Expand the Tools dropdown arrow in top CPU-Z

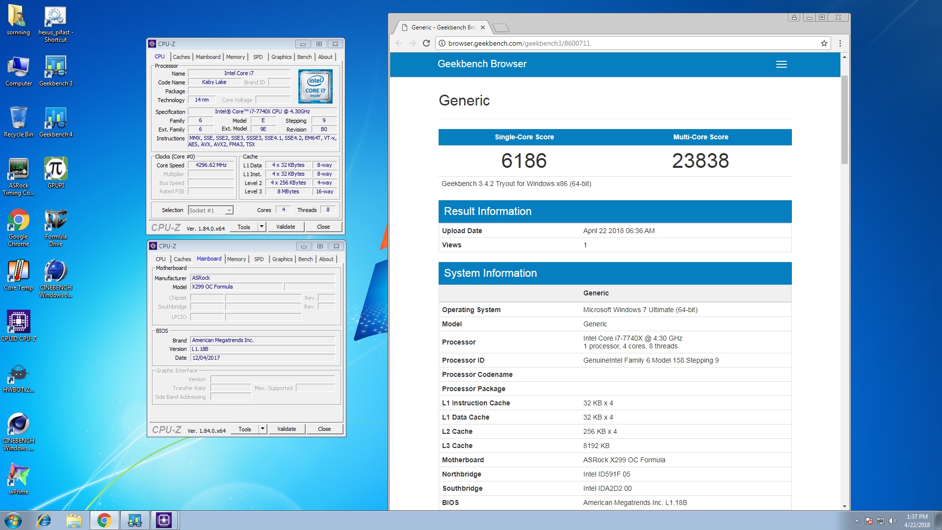262,227
